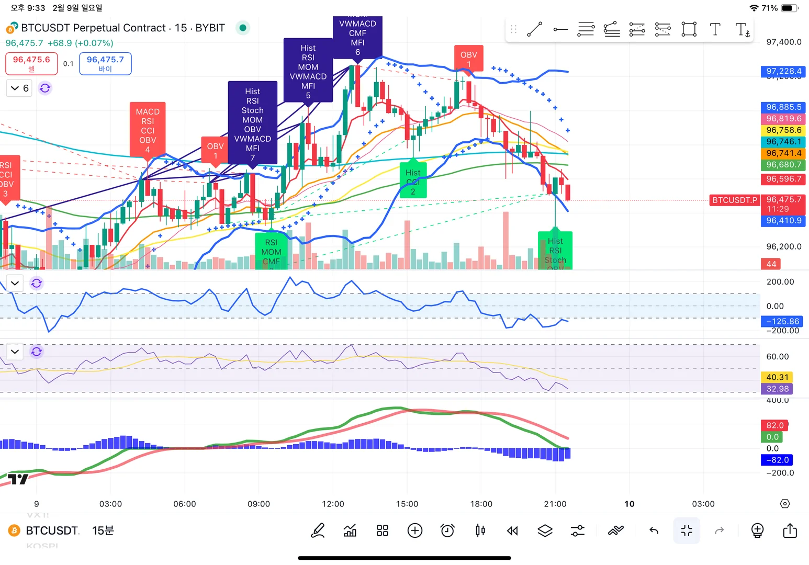809x565 pixels.
Task: Select the trend line drawing tool
Action: pyautogui.click(x=534, y=29)
